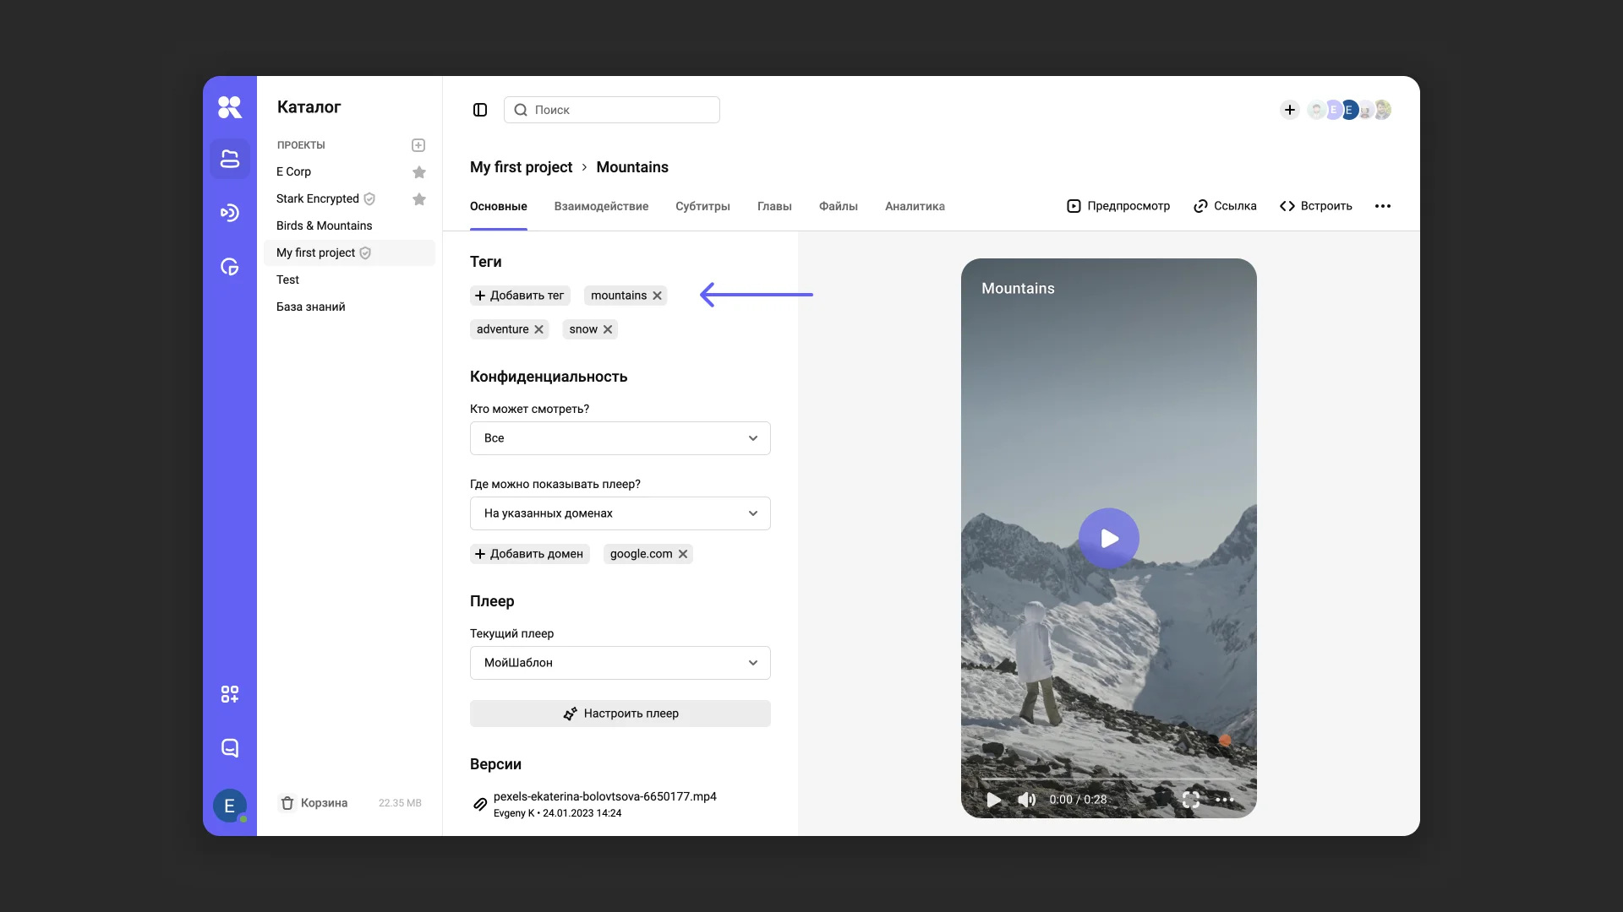Toggle favorite star for E Corp
1623x912 pixels.
click(419, 172)
